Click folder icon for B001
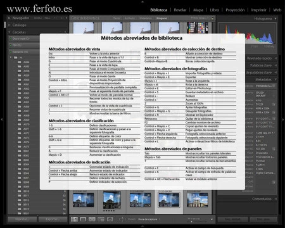The image size is (285, 228). point(20,151)
